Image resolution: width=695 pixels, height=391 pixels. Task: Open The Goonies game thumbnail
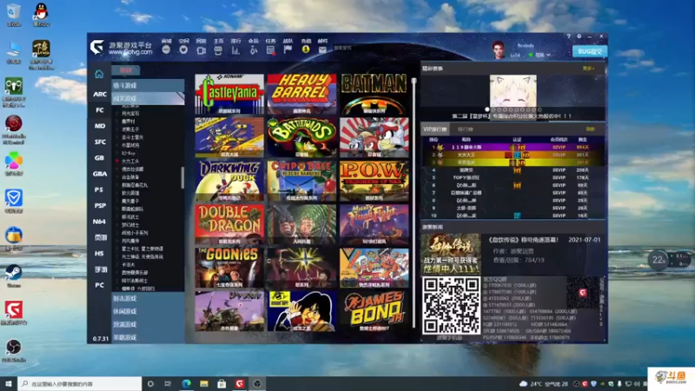(229, 268)
